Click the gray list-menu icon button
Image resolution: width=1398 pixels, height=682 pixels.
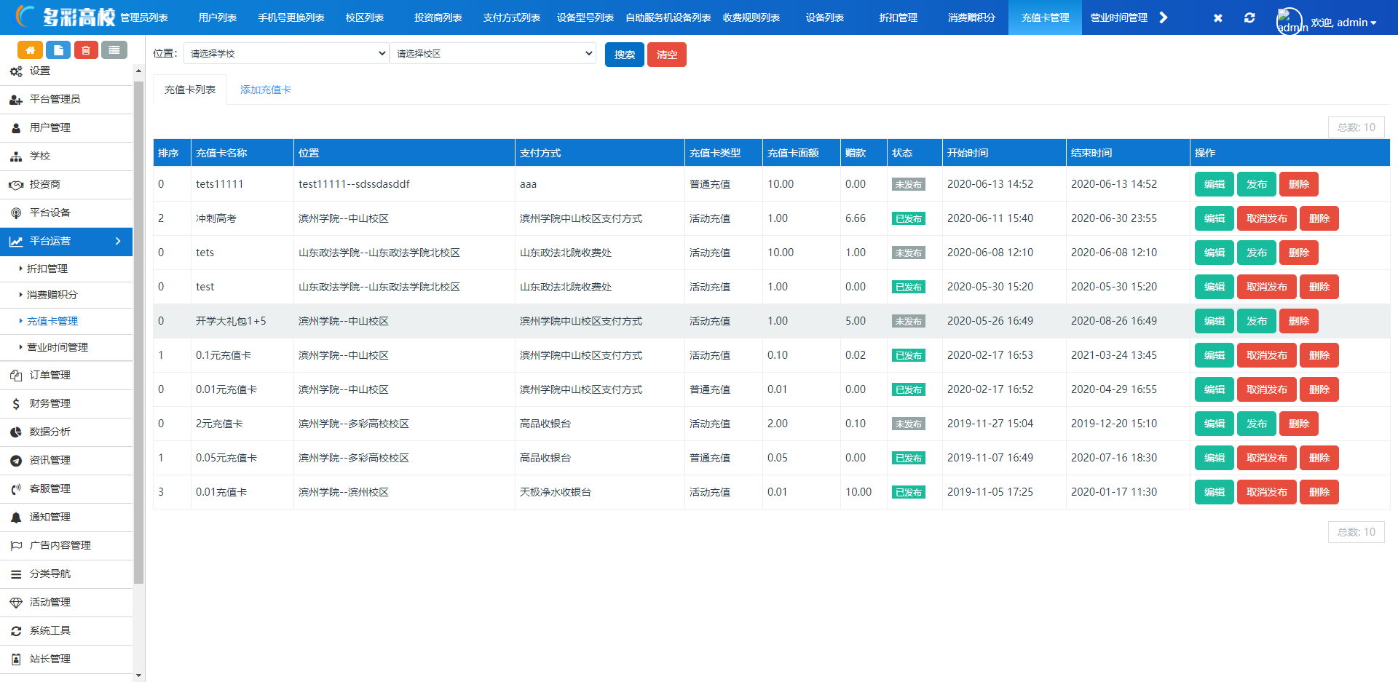pos(114,50)
